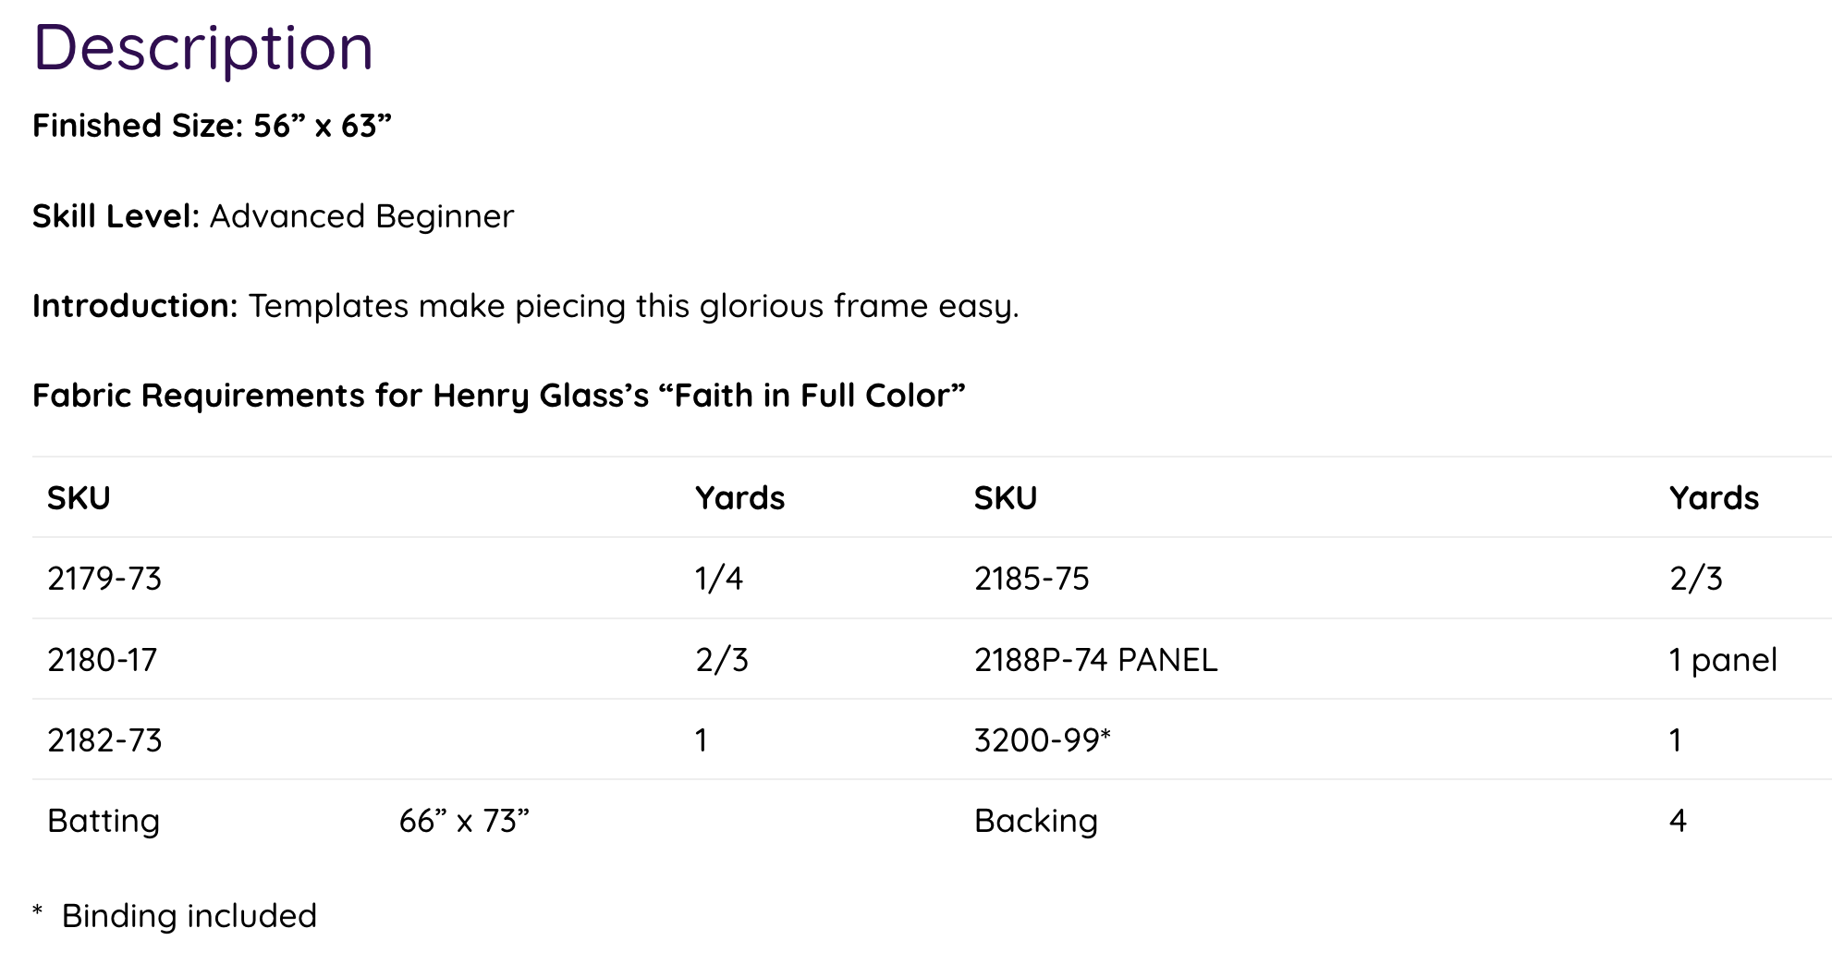Click the second SKU column header
This screenshot has height=965, width=1832.
click(1006, 498)
